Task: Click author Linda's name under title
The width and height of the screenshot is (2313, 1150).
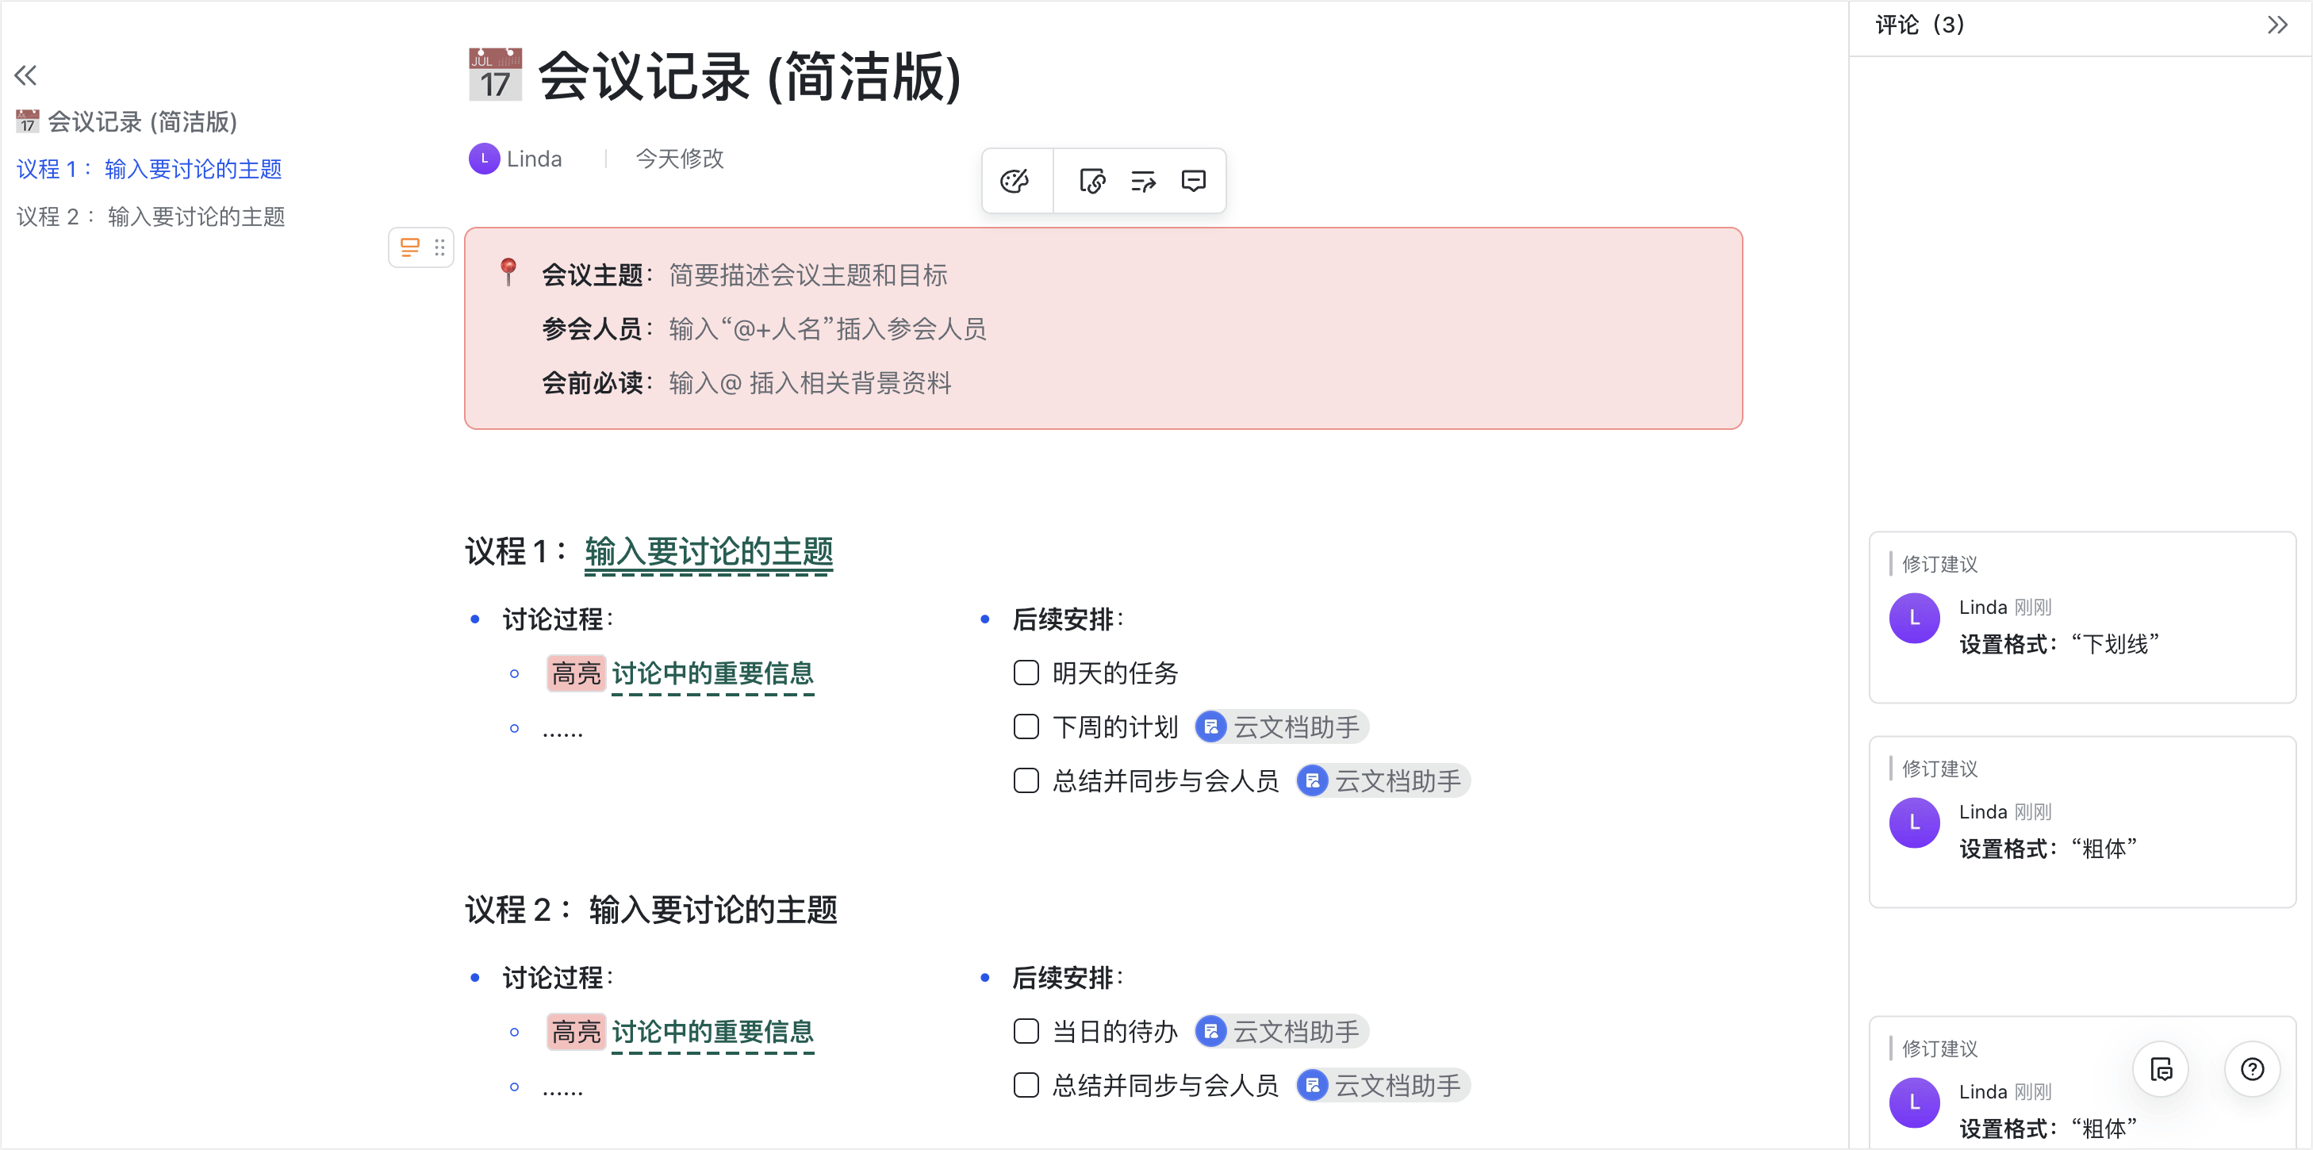Action: [533, 159]
